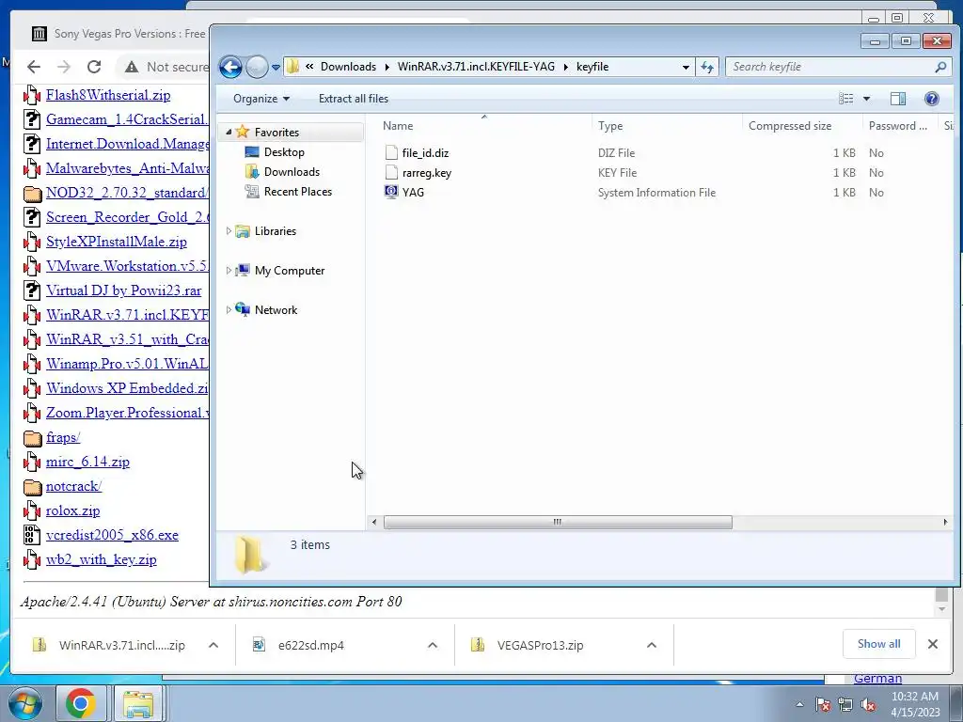Open the fraps/ folder link
Viewport: 963px width, 722px height.
pos(63,438)
